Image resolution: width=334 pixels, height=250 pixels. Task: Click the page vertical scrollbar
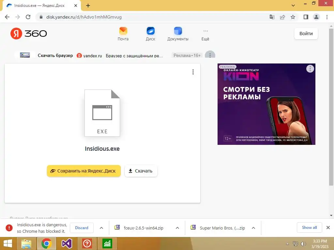pyautogui.click(x=331, y=106)
